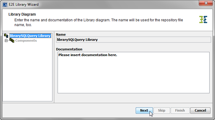
Task: Click the Documentation label
Action: click(69, 49)
